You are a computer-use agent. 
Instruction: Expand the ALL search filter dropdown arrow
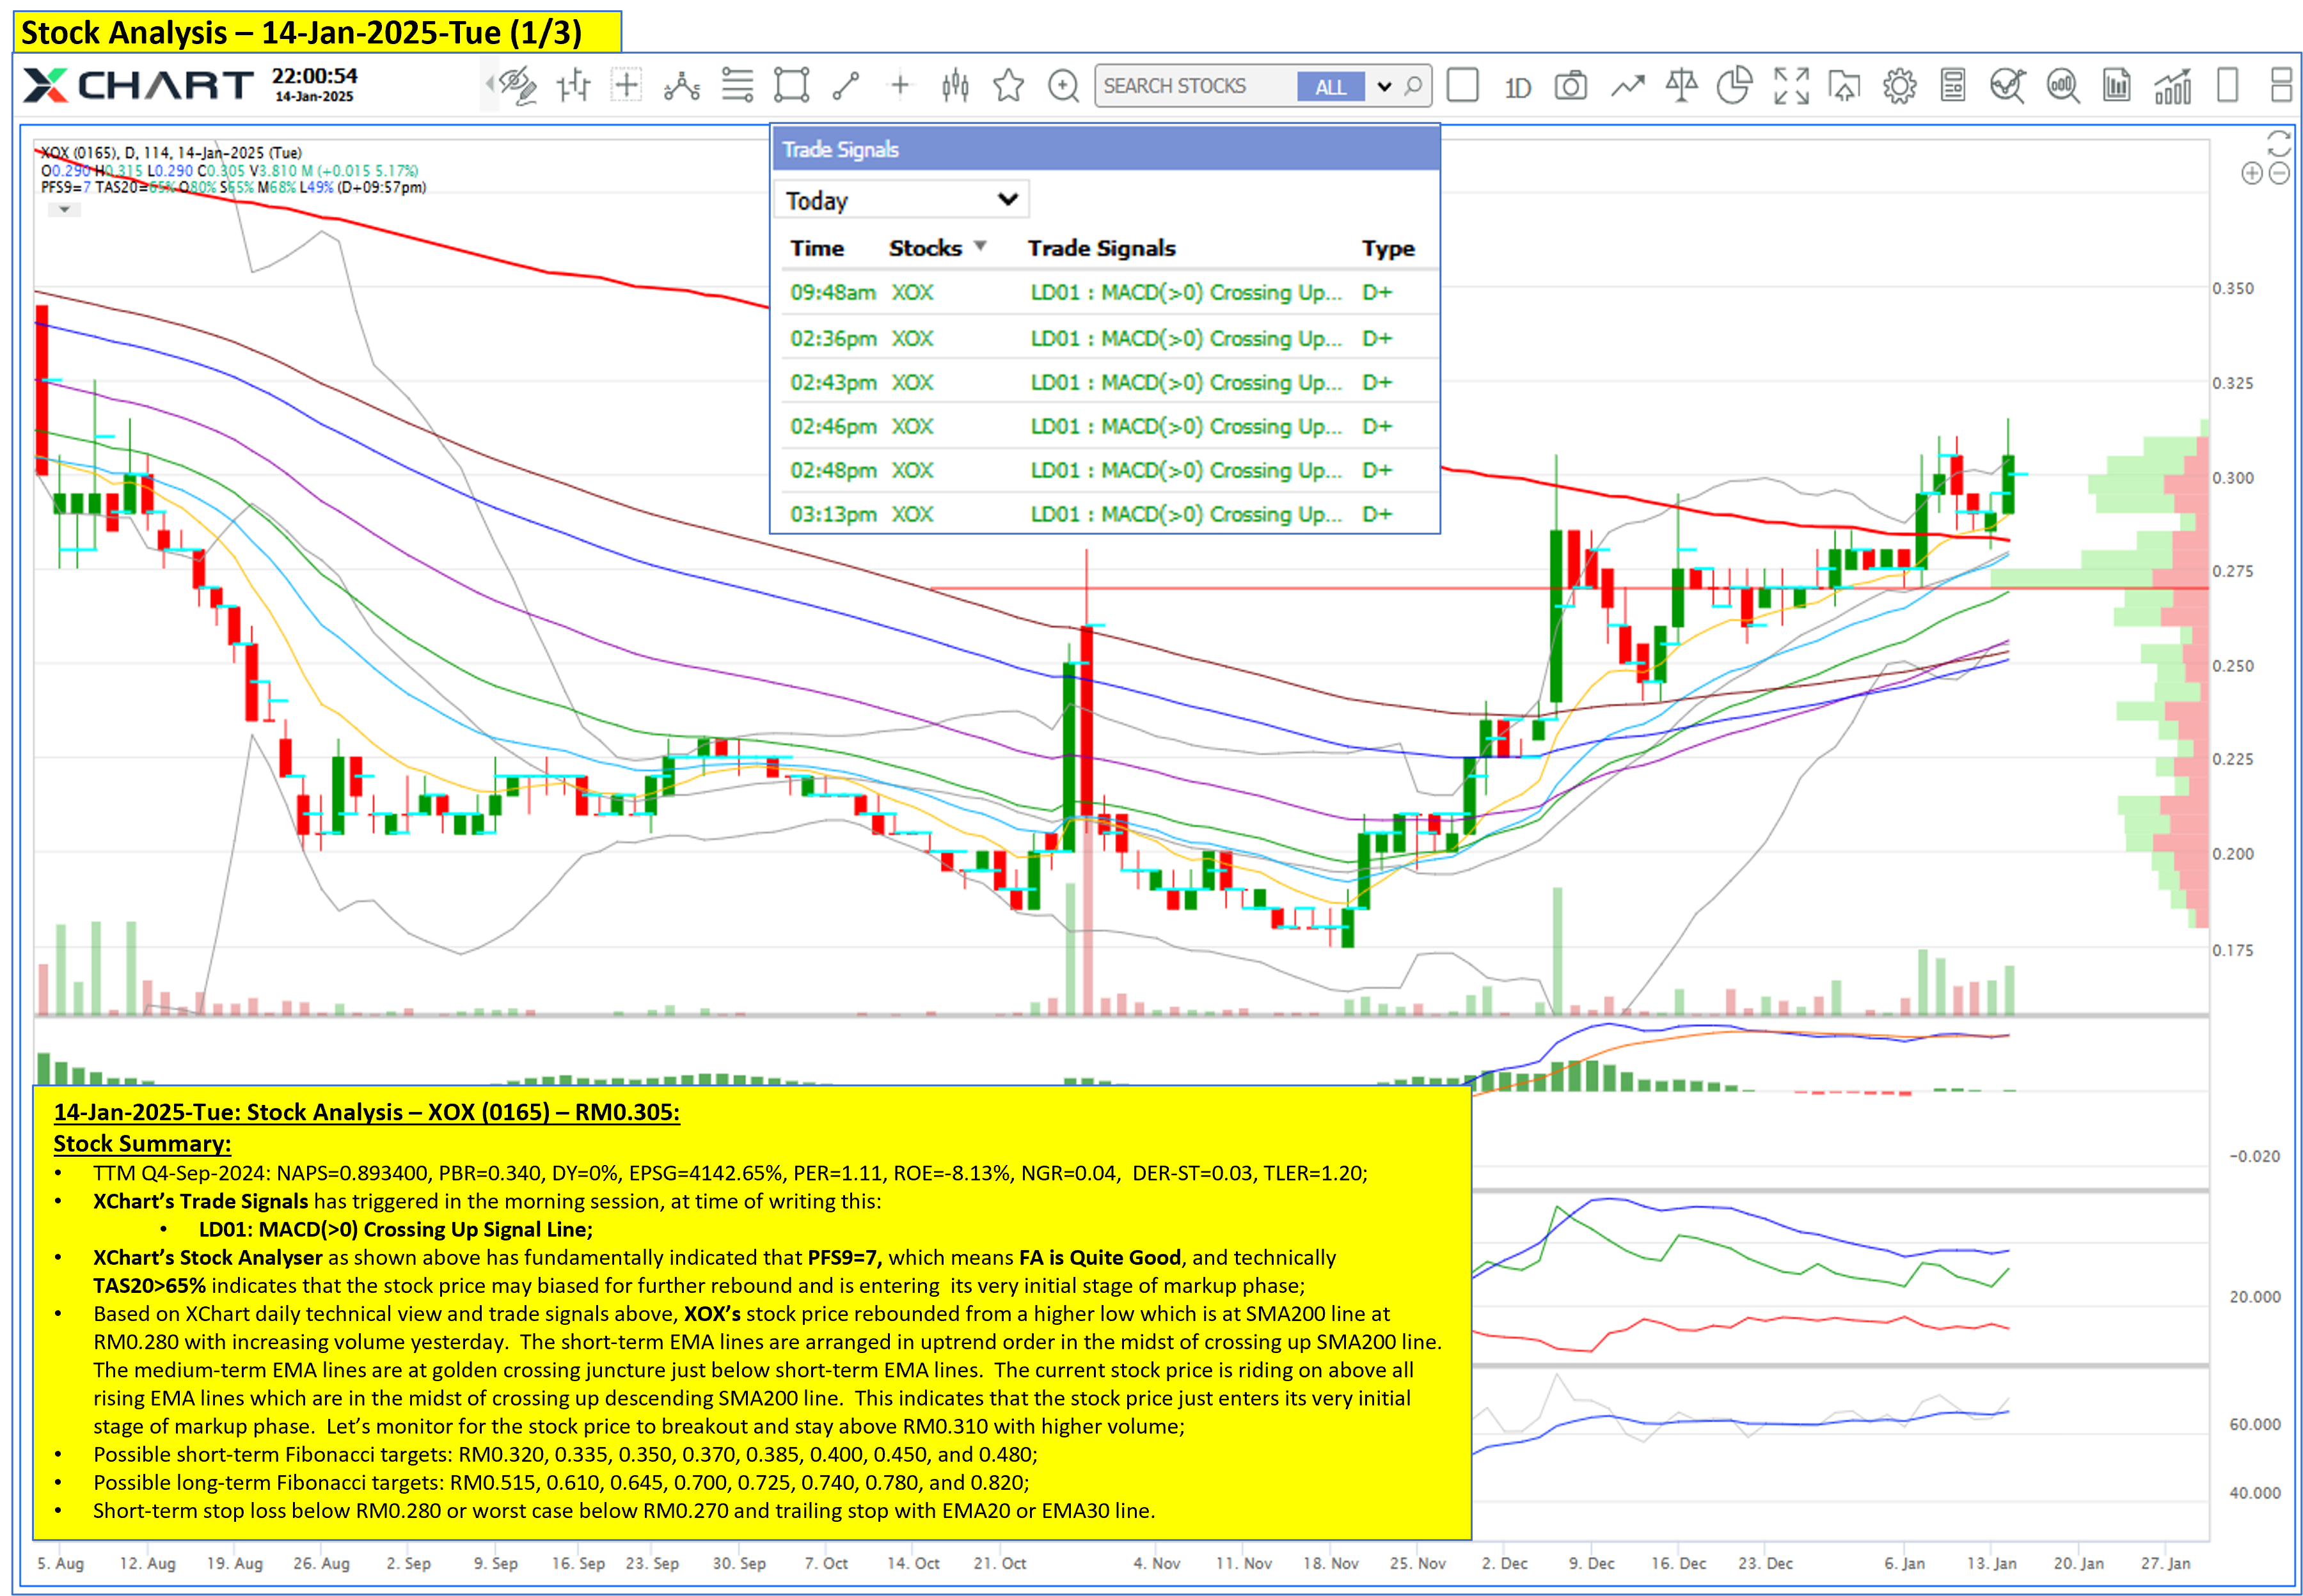click(x=1384, y=87)
